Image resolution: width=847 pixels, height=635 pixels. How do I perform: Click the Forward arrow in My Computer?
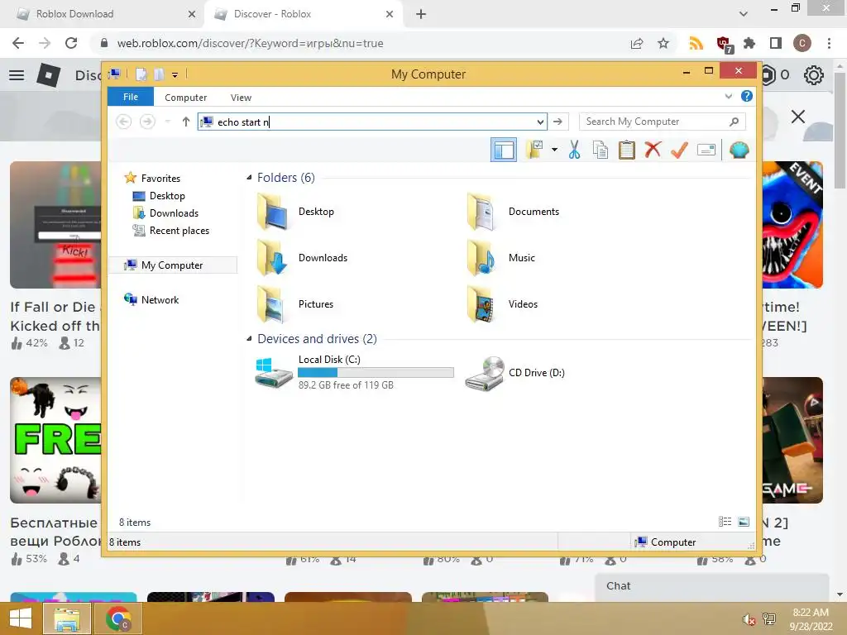coord(147,122)
